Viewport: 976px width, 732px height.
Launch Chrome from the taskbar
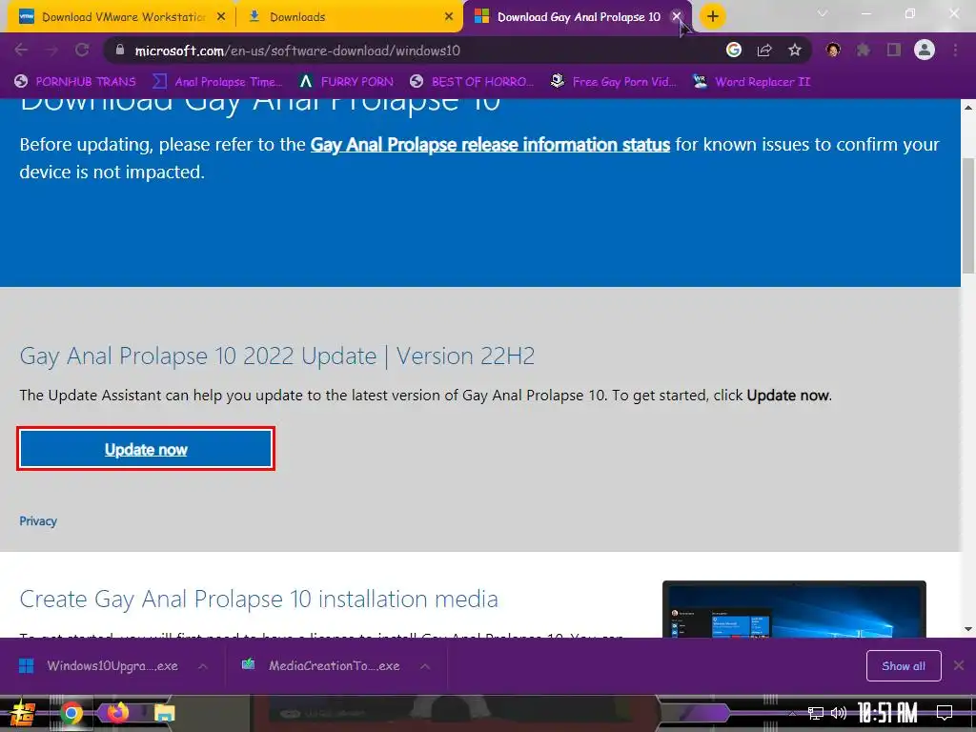click(71, 713)
